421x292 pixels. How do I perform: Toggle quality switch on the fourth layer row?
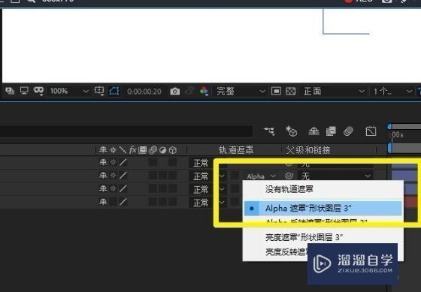coord(123,202)
